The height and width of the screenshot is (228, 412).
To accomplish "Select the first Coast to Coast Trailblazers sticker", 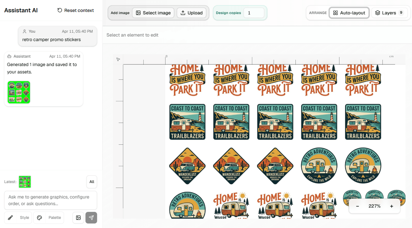I will pos(187,122).
